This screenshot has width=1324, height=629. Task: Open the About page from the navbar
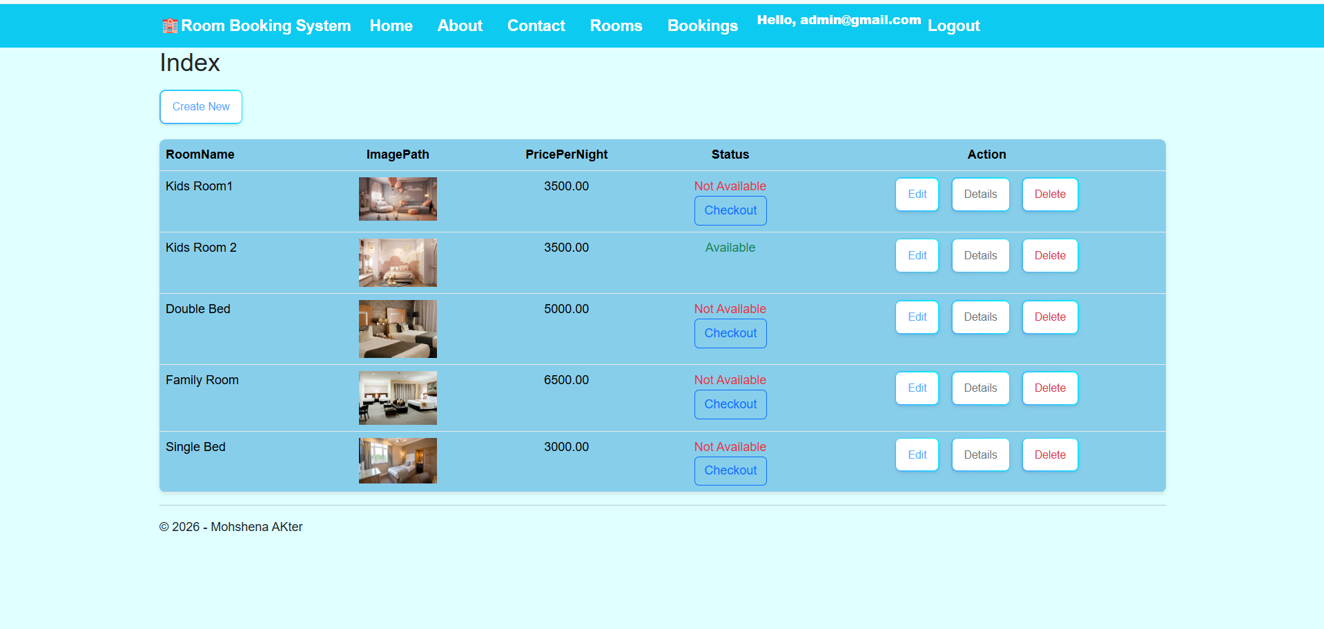pos(459,26)
